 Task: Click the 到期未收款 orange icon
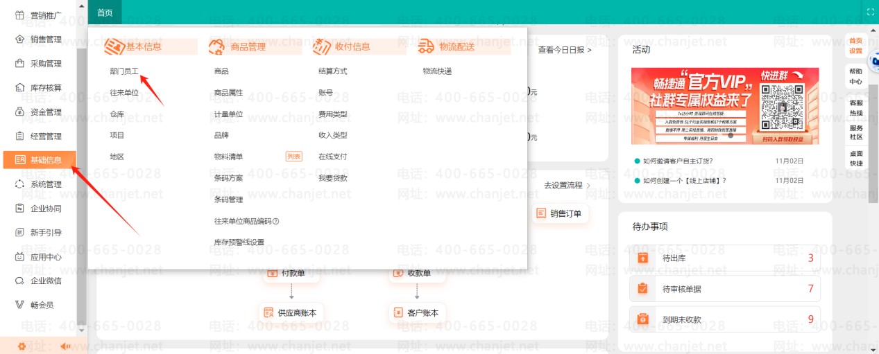pyautogui.click(x=643, y=319)
